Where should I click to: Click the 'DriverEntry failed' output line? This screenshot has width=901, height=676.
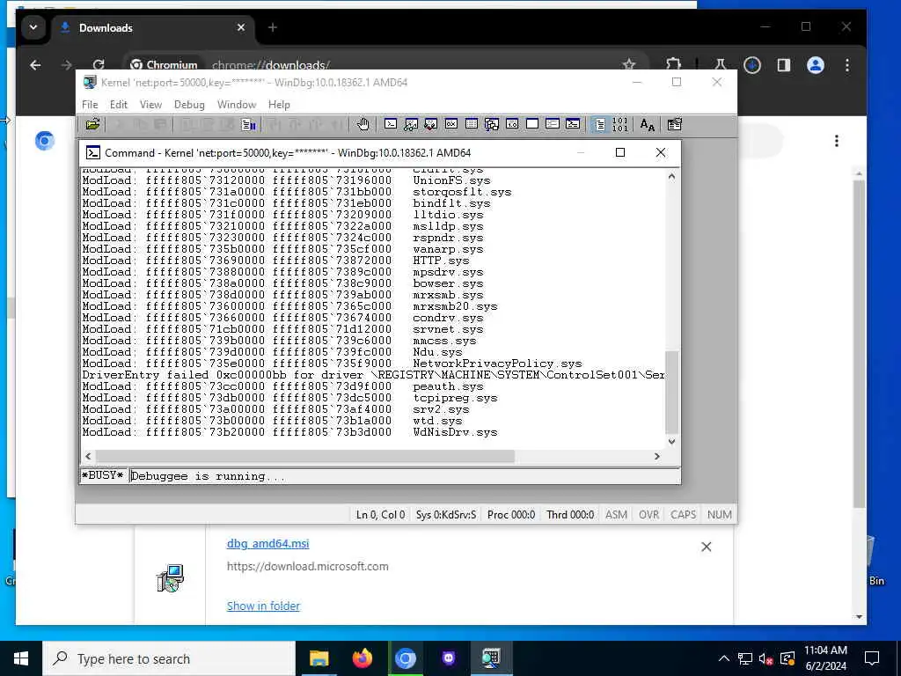tap(373, 375)
